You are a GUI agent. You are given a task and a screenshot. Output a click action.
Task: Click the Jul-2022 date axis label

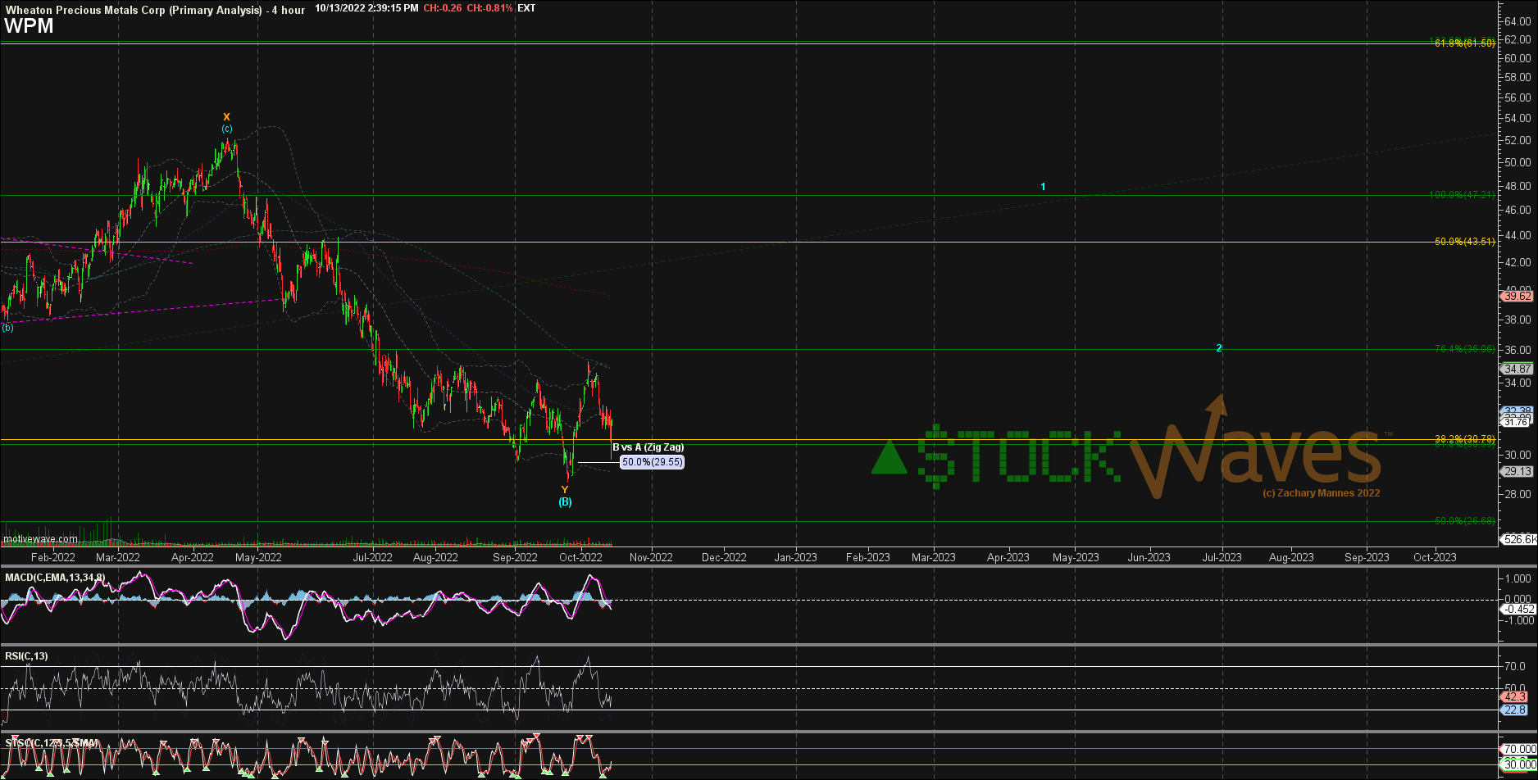373,557
